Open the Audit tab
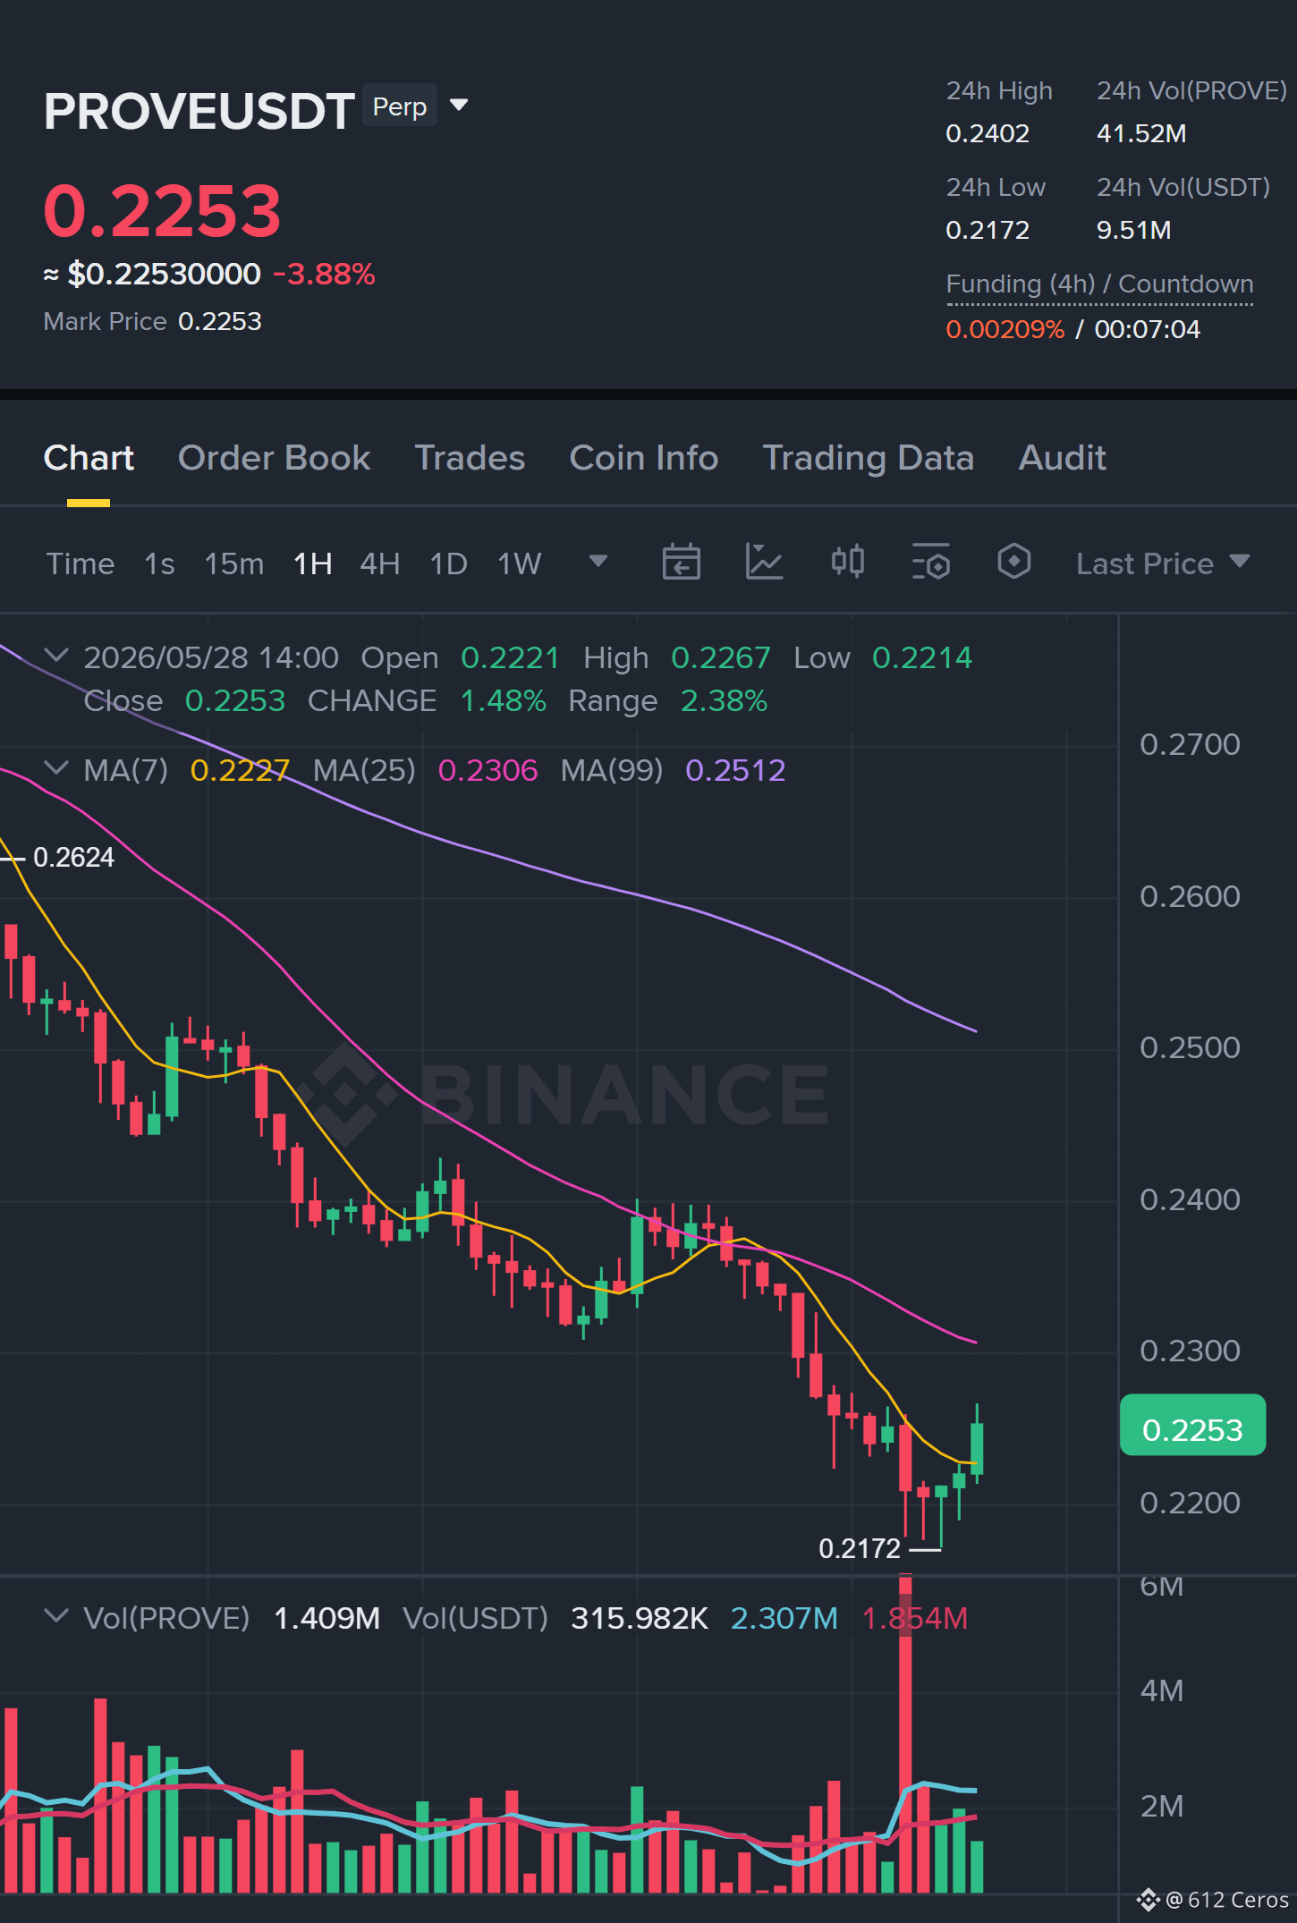The height and width of the screenshot is (1923, 1297). pos(1062,458)
